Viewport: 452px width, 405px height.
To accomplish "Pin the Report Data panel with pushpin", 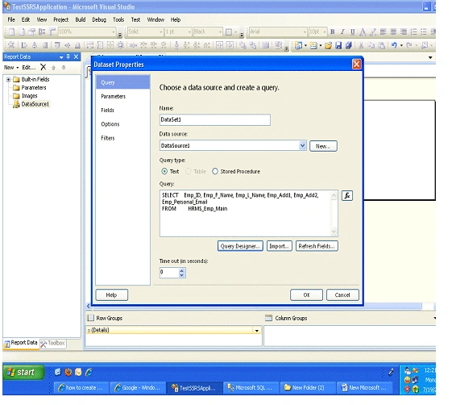I will point(68,56).
